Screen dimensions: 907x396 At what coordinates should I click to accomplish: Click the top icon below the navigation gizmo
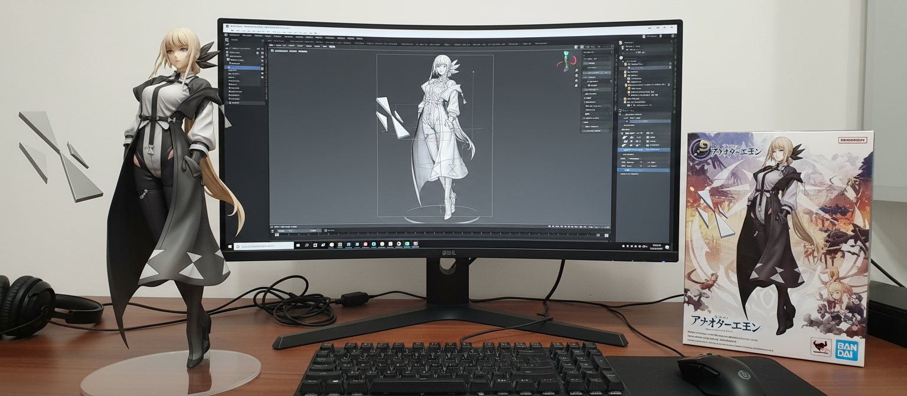coord(576,70)
